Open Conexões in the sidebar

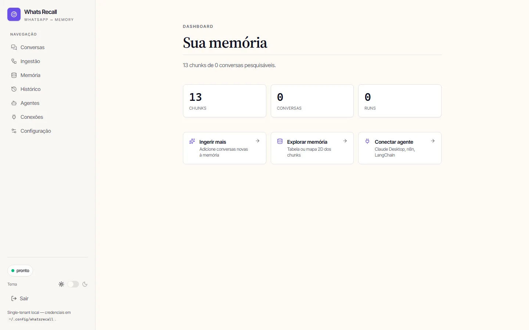(48, 117)
